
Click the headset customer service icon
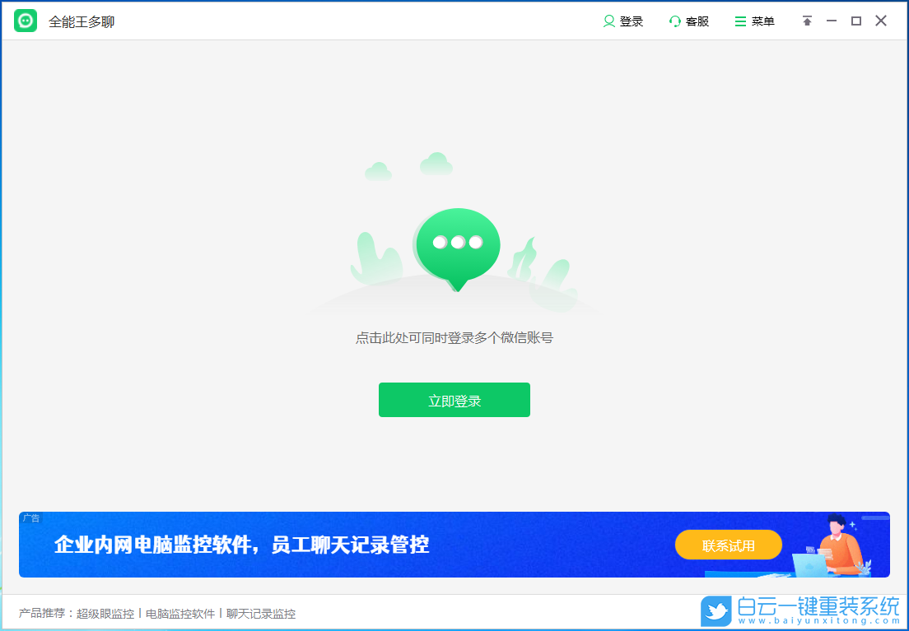point(675,21)
